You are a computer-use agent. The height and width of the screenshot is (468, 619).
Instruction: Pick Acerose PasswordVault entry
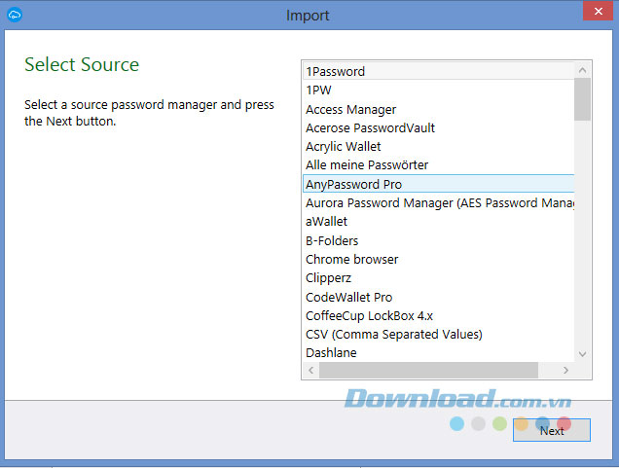tap(439, 127)
